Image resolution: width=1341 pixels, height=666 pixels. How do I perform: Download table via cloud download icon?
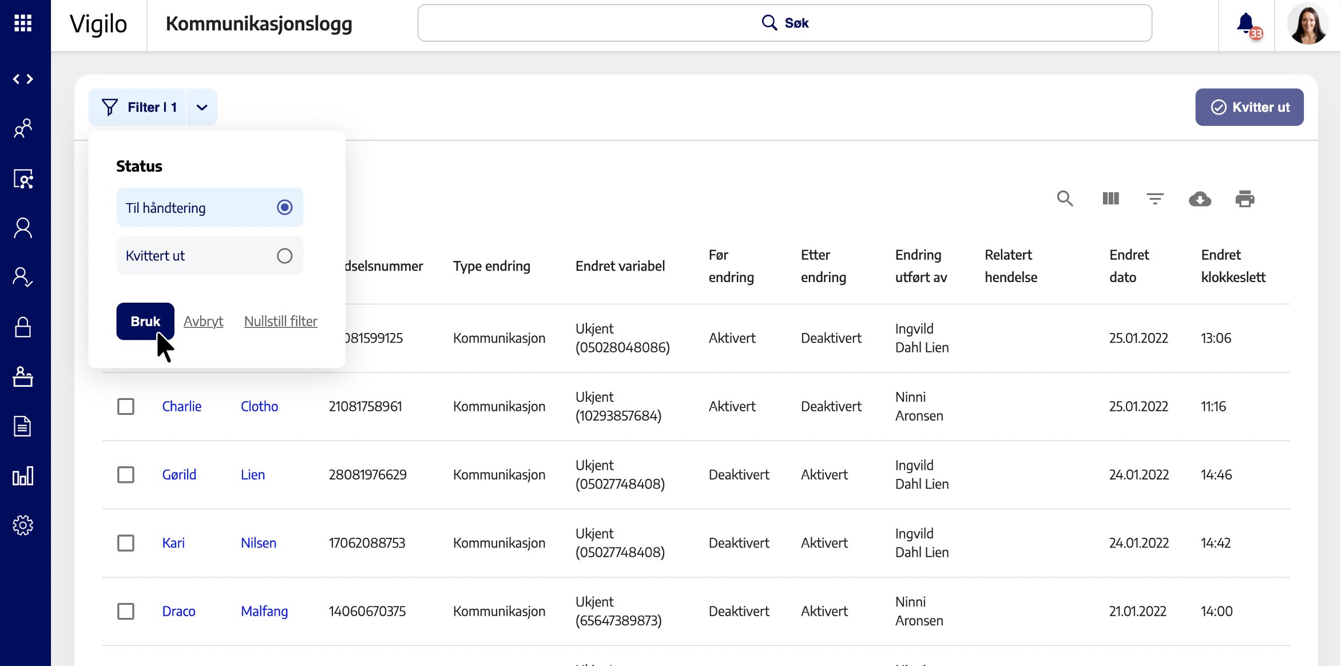click(x=1200, y=199)
